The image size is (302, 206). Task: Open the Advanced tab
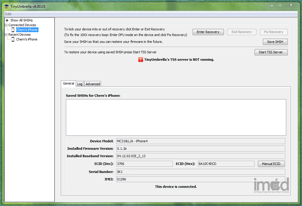93,84
